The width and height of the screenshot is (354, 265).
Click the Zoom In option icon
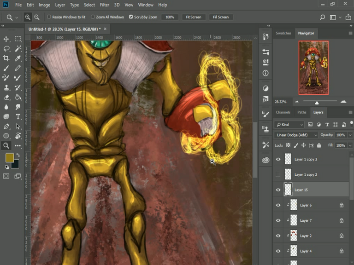tap(28, 17)
